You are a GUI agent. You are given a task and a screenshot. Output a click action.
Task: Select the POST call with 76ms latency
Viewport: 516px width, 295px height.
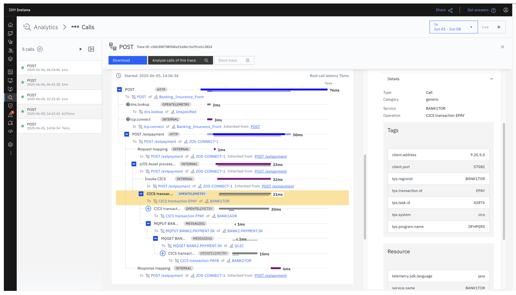pos(59,126)
